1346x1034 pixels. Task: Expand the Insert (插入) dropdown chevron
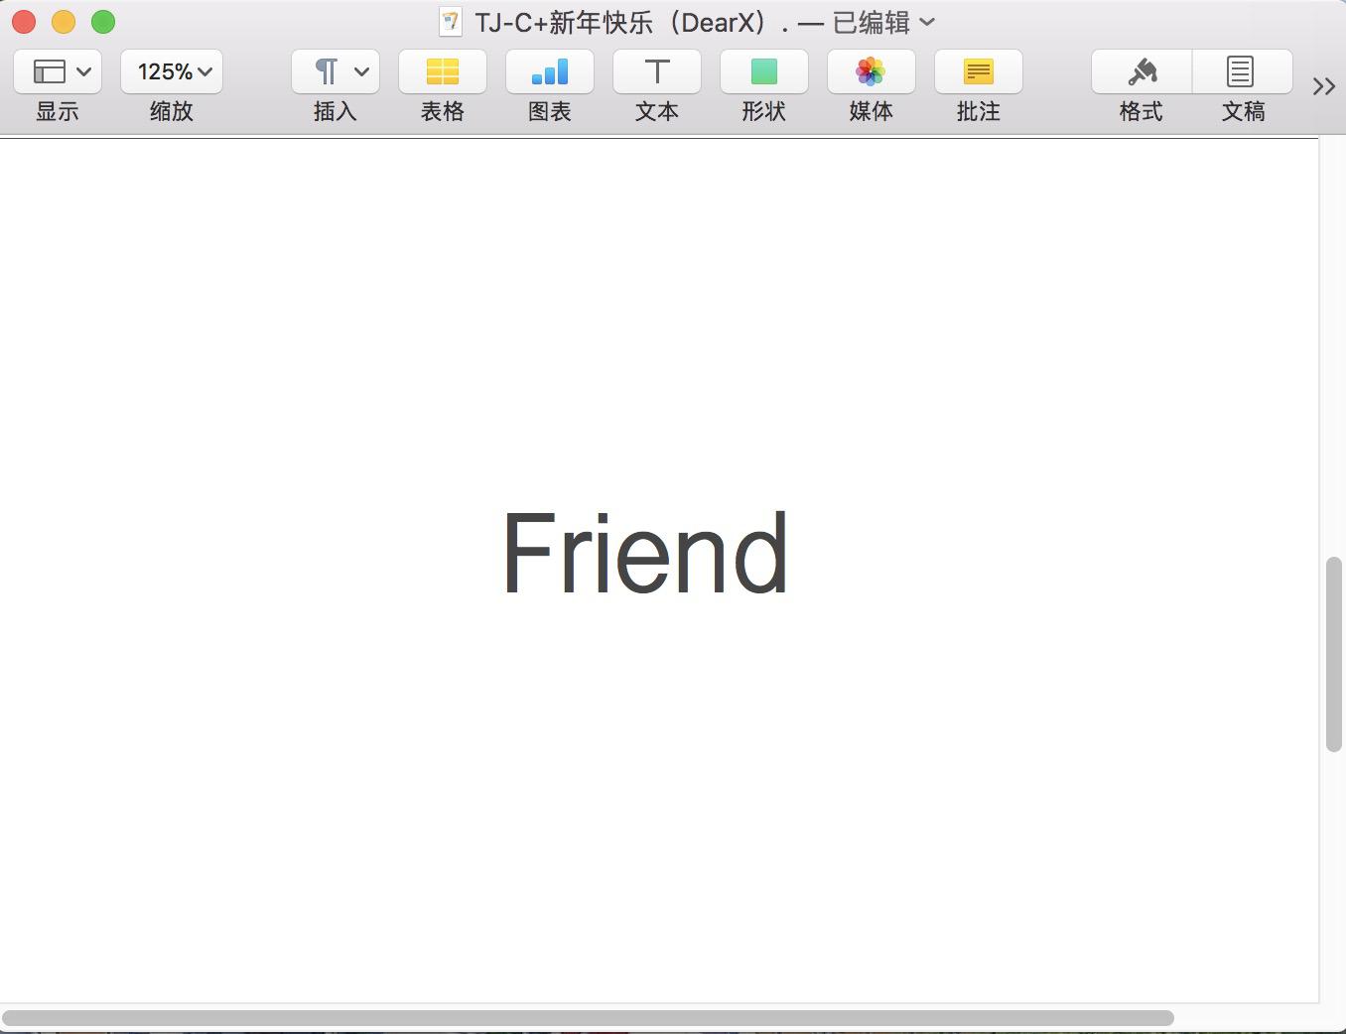pyautogui.click(x=362, y=71)
